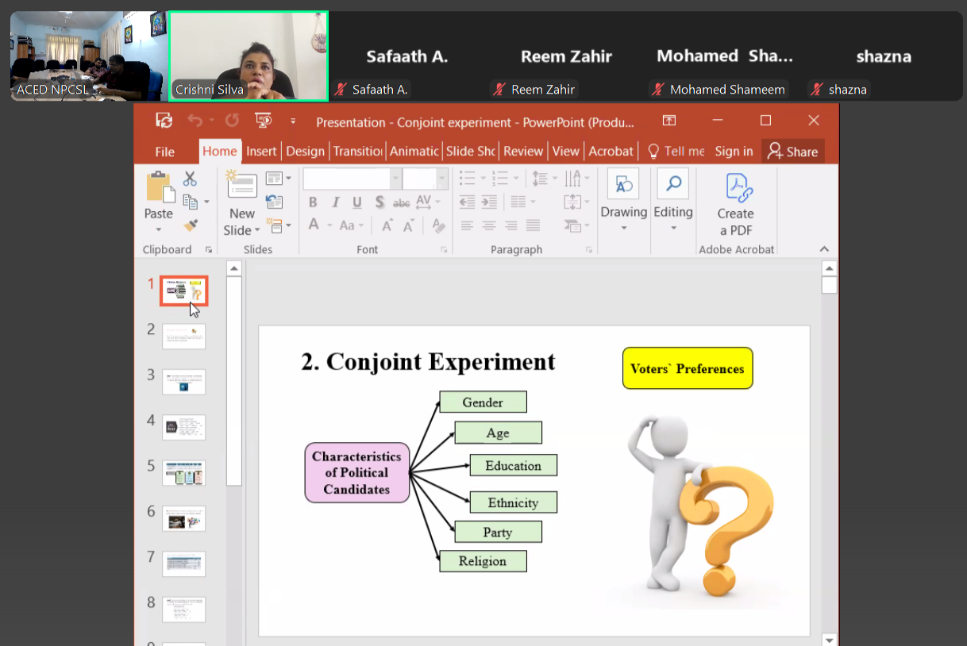
Task: Undo the last action in PowerPoint
Action: 195,121
